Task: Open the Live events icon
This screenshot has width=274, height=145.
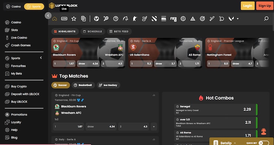Action: 64,19
